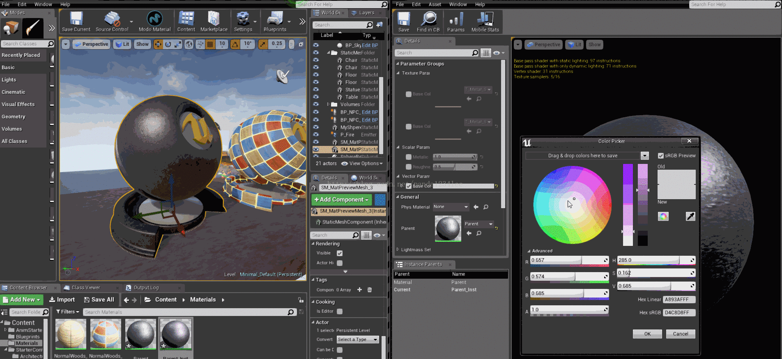Toggle the Visible checkbox in Rendering

pyautogui.click(x=340, y=253)
